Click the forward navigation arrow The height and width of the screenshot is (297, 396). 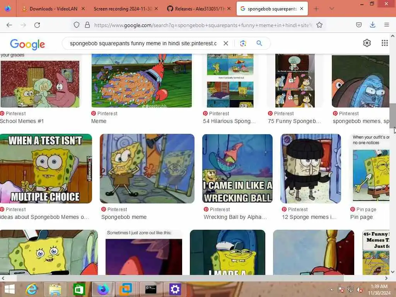coord(23,25)
